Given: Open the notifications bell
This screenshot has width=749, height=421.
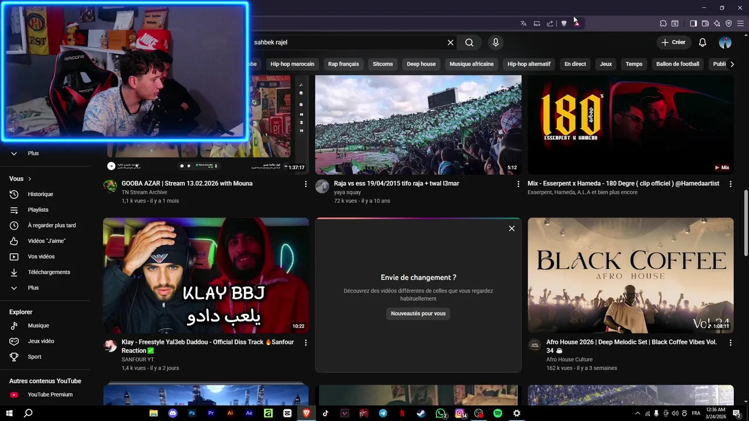Looking at the screenshot, I should click(x=703, y=42).
